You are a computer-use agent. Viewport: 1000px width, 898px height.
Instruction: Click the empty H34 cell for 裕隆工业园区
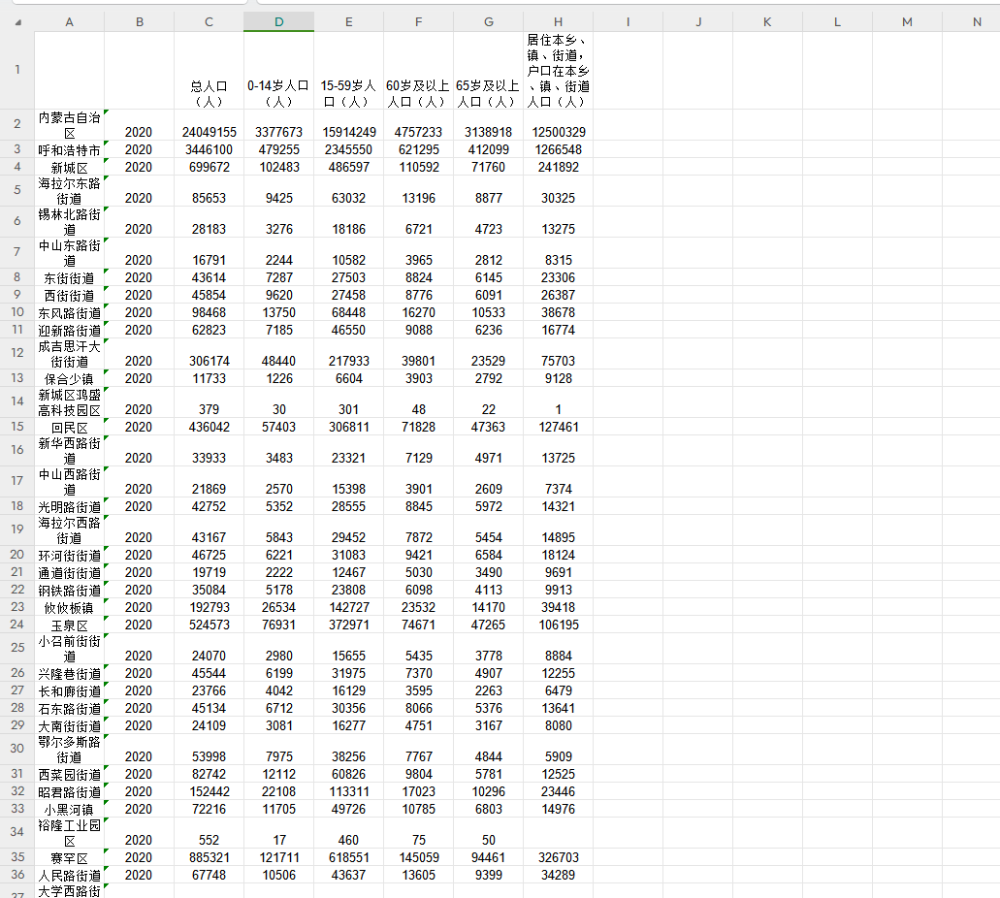(x=558, y=833)
